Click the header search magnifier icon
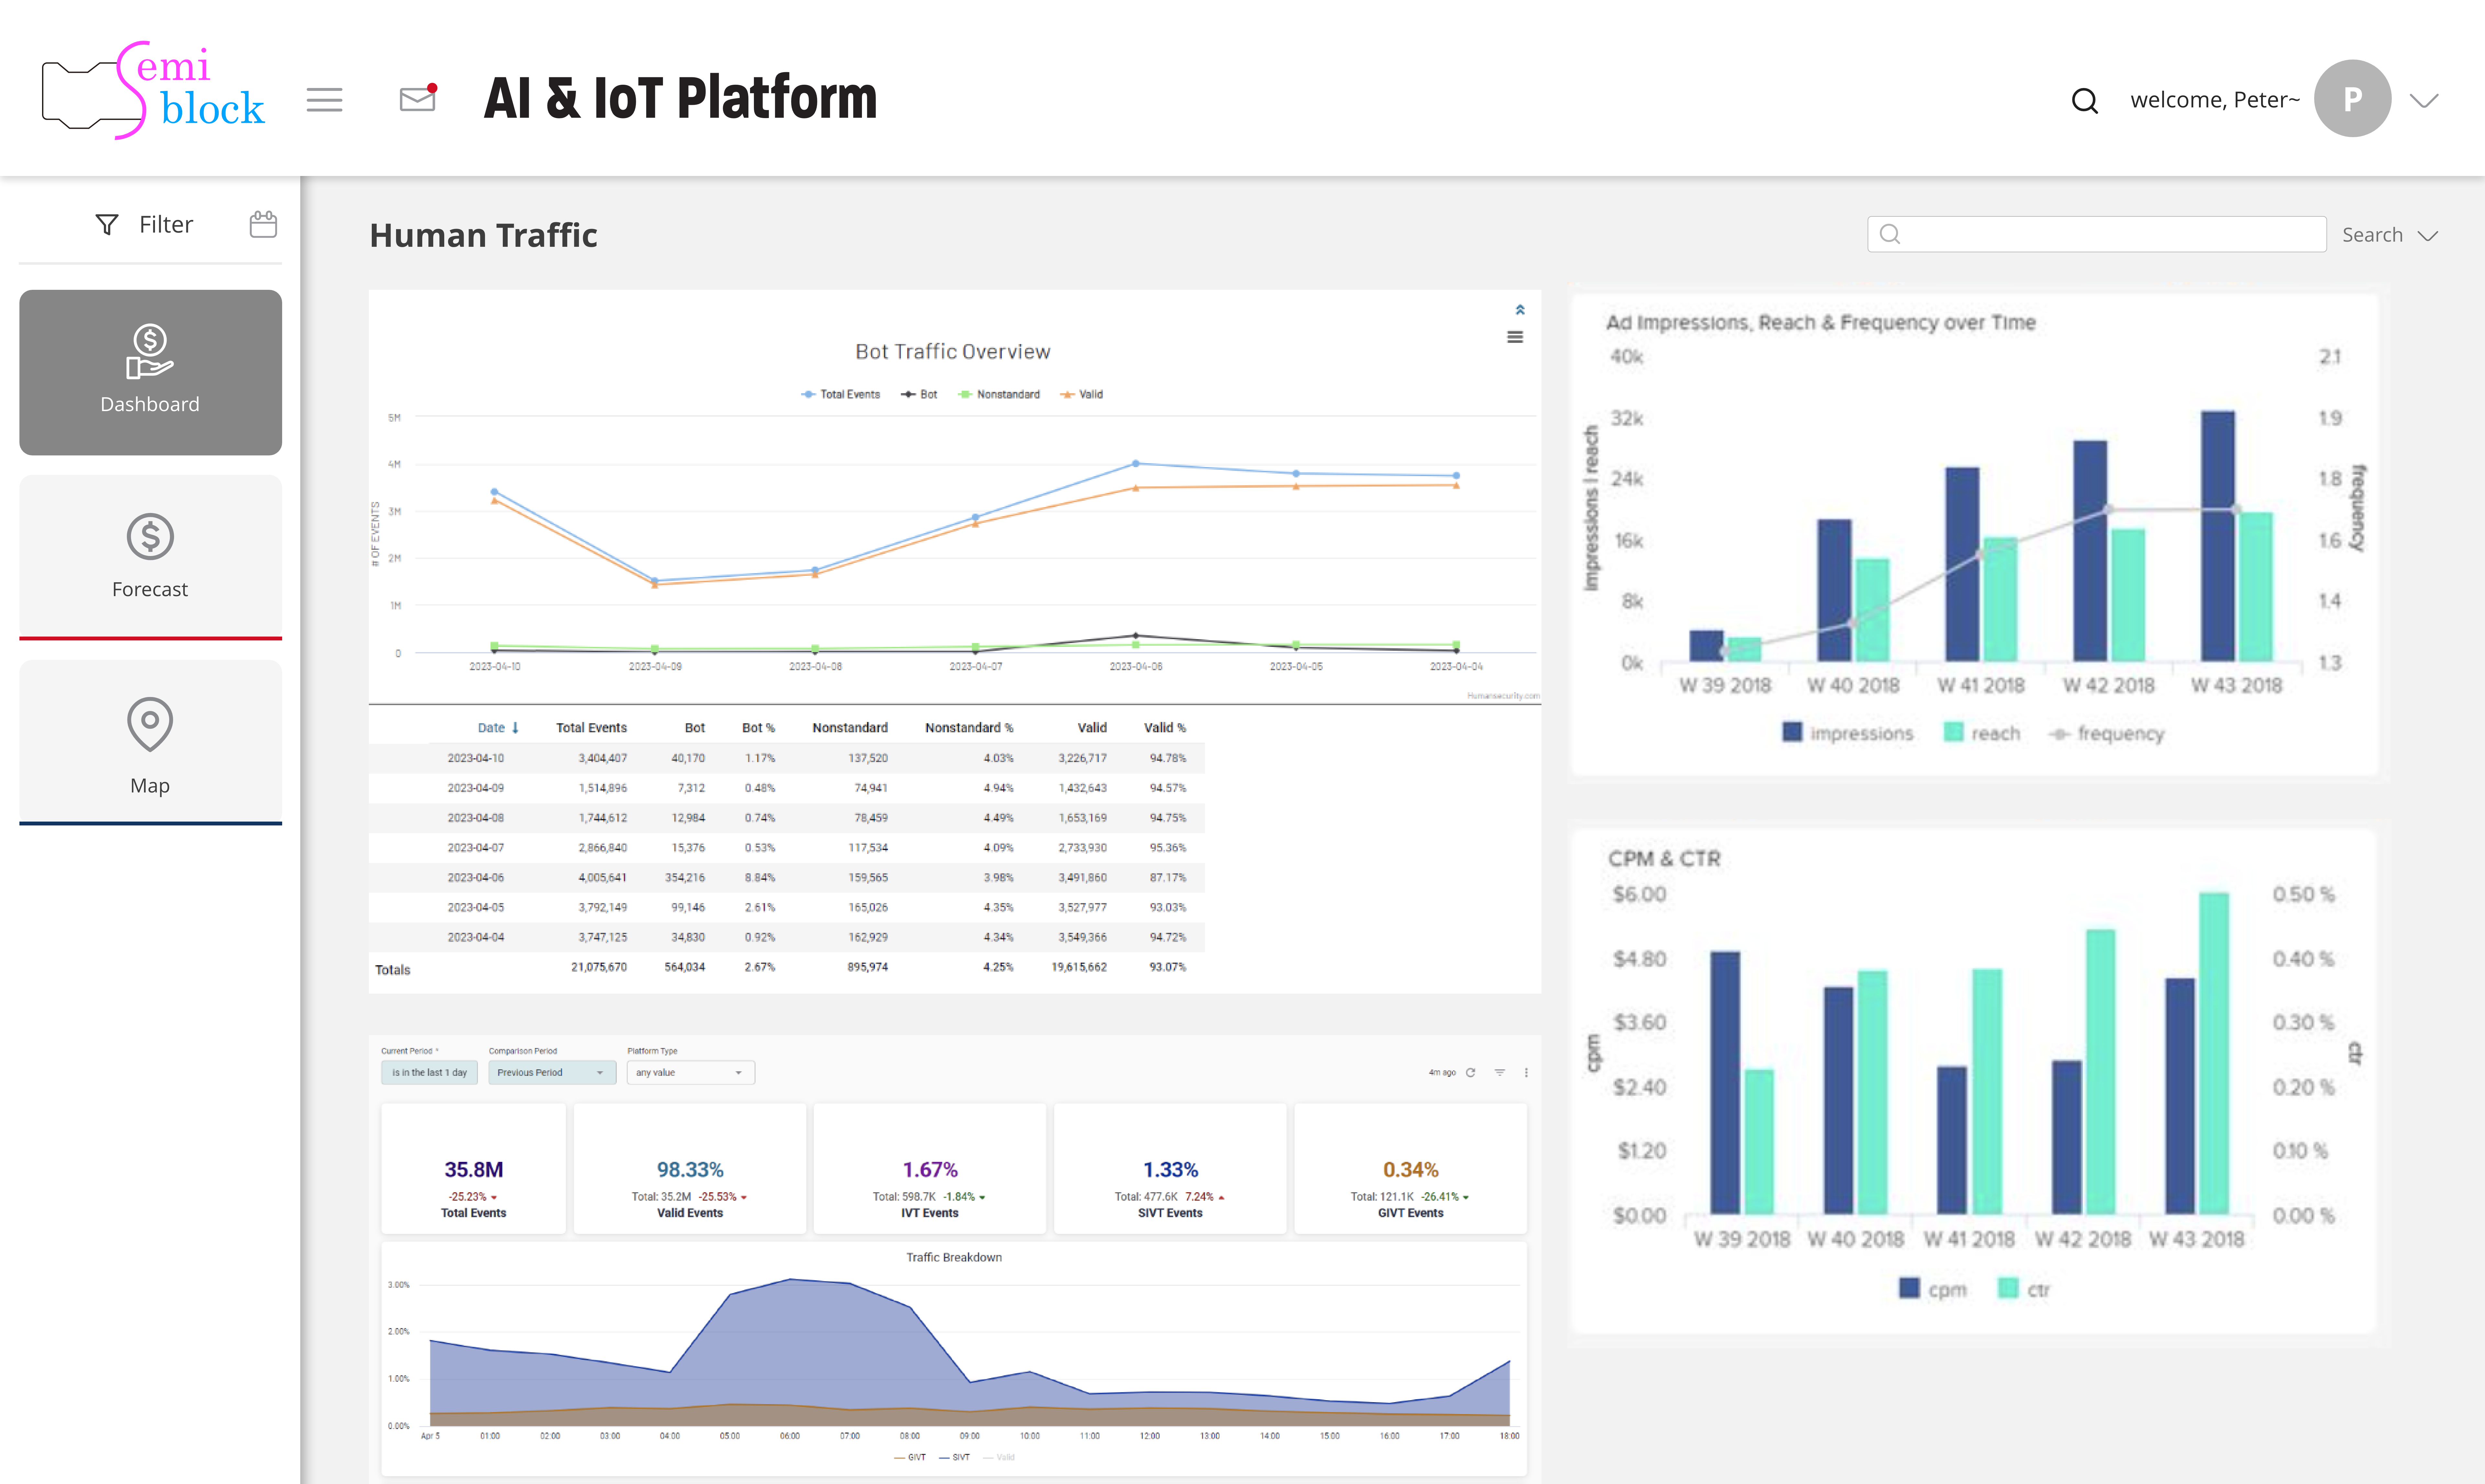 tap(2085, 101)
